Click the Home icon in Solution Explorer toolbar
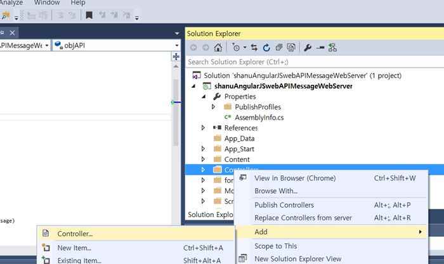Viewport: 444px width, 264px height. point(218,47)
